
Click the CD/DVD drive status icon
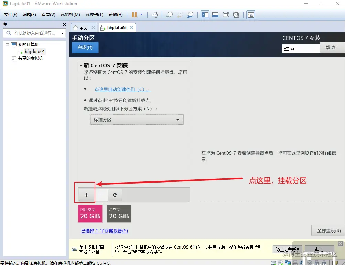(x=281, y=263)
